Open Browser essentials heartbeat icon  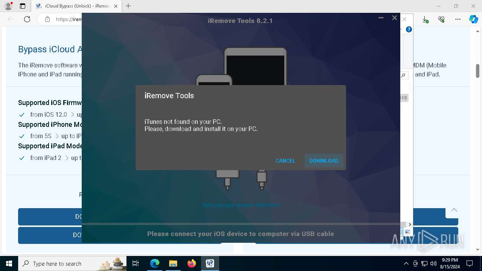coord(441,19)
